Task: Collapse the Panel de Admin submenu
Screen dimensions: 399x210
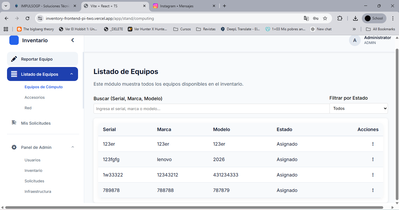Action: (73, 147)
